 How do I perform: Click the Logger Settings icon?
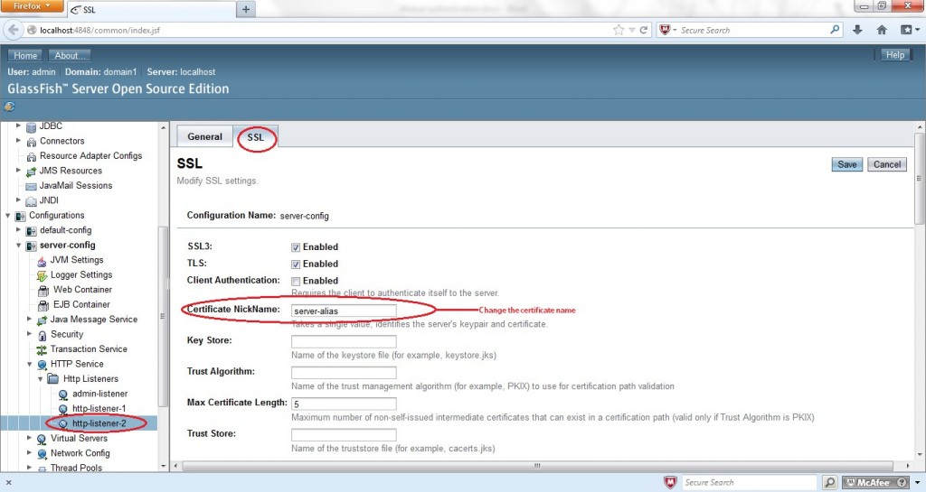pos(42,275)
